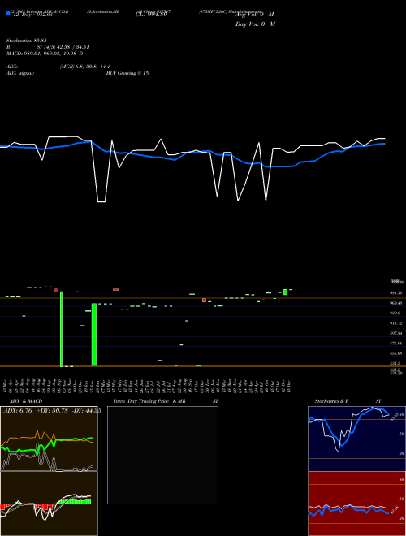
Task: Click the 929.6 price axis label
Action: coord(396,313)
